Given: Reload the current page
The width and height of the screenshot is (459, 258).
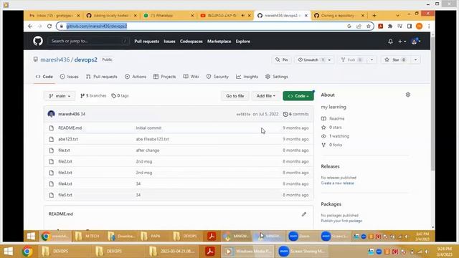Looking at the screenshot, I should pyautogui.click(x=49, y=27).
